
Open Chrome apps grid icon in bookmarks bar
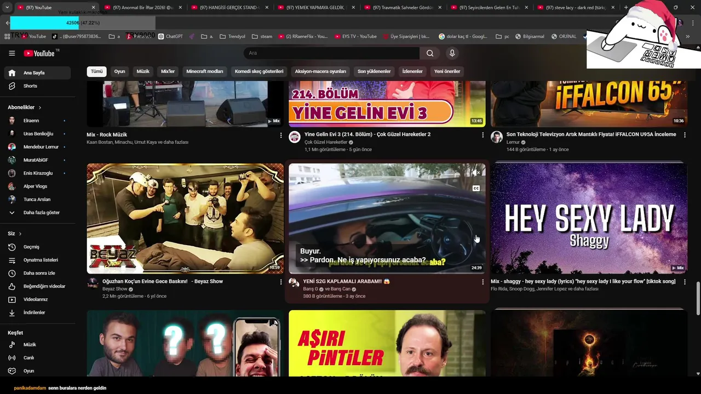point(7,36)
